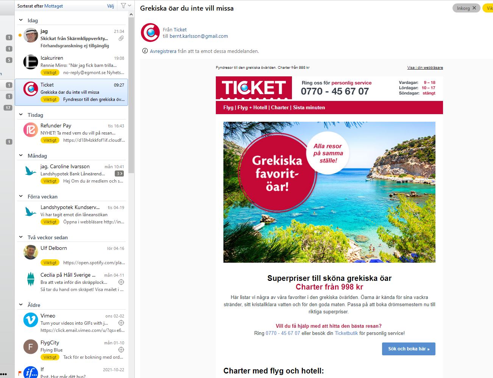Viewport: 493px width, 378px height.
Task: Click the Vimeo sender avatar icon
Action: 31,320
